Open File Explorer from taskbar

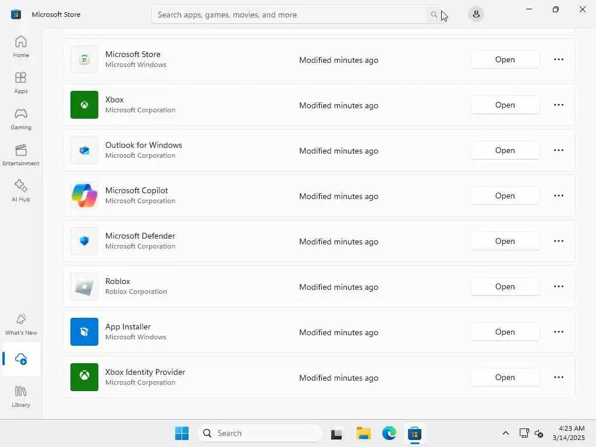tap(363, 433)
